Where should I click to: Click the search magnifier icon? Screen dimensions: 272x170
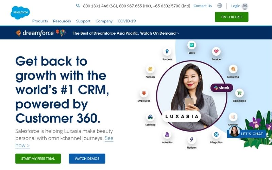78,5
